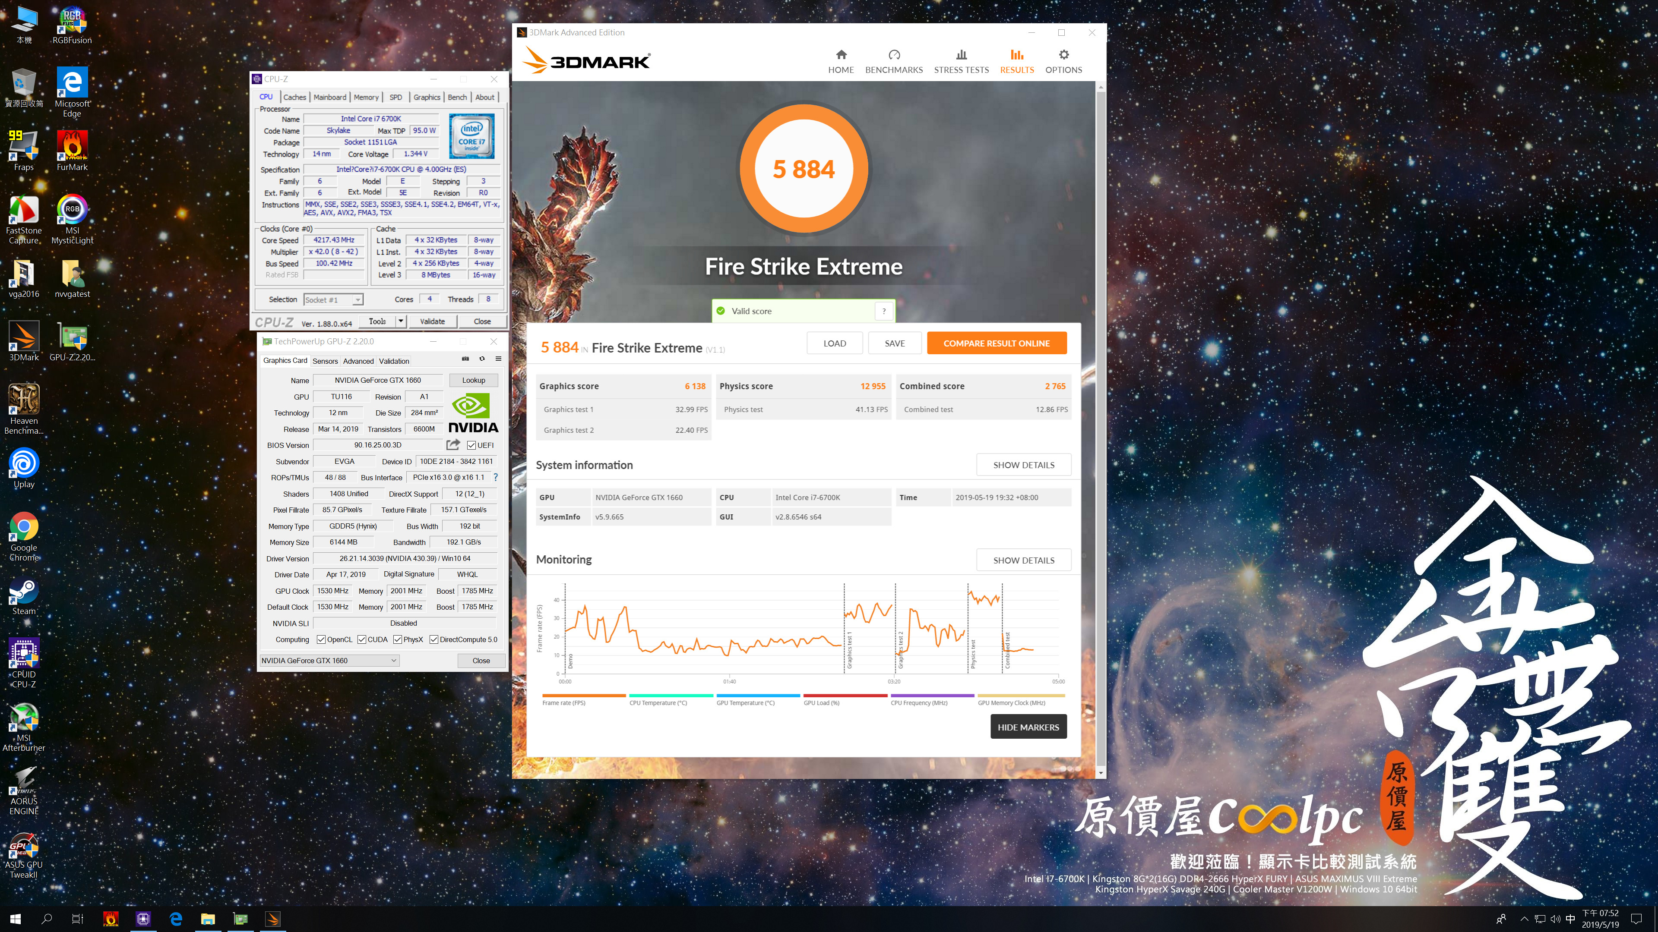Switch to Sensors tab in GPU-Z
The width and height of the screenshot is (1658, 932).
325,361
